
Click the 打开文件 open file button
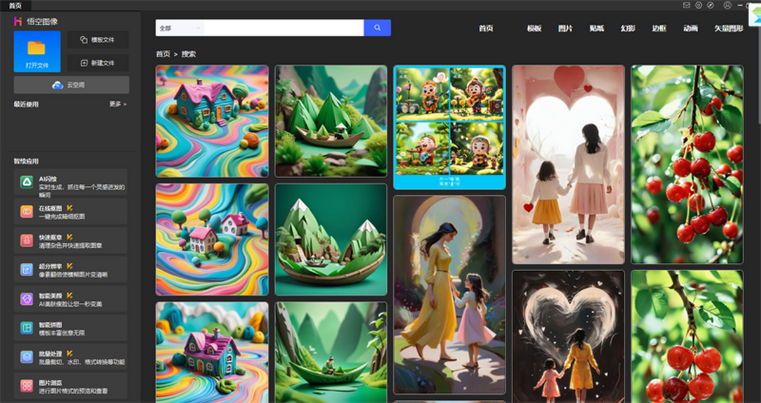click(x=37, y=51)
